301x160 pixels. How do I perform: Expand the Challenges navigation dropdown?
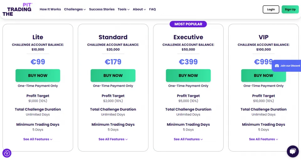(x=75, y=9)
